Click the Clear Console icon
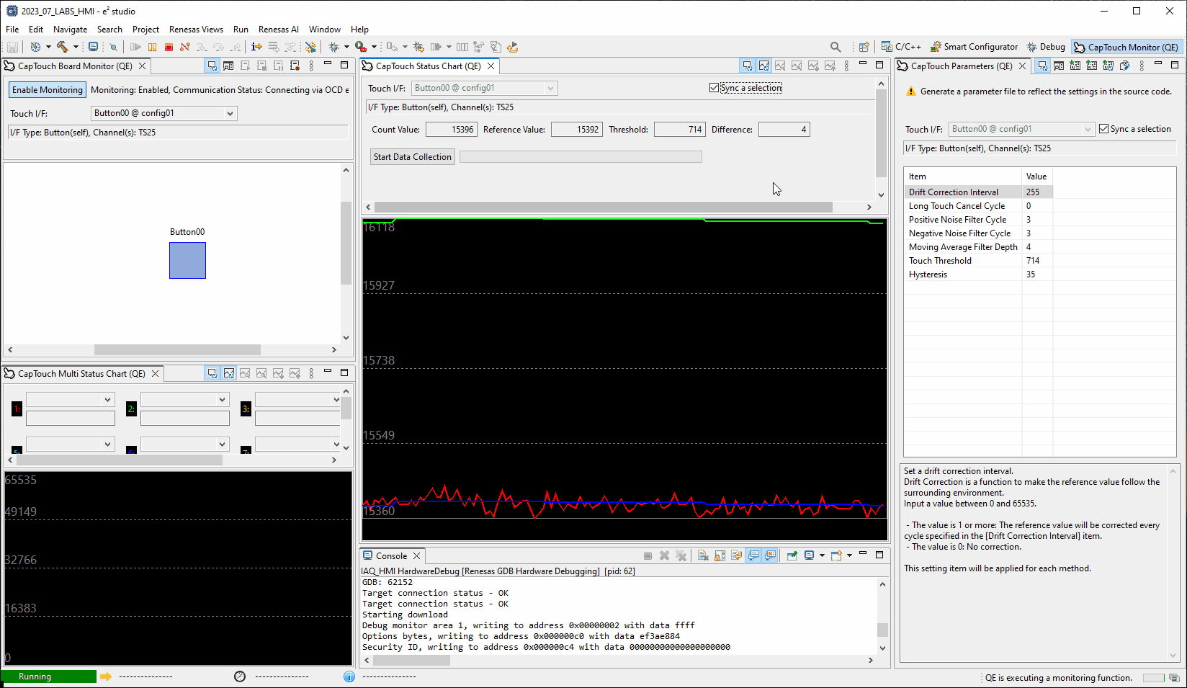 tap(703, 555)
